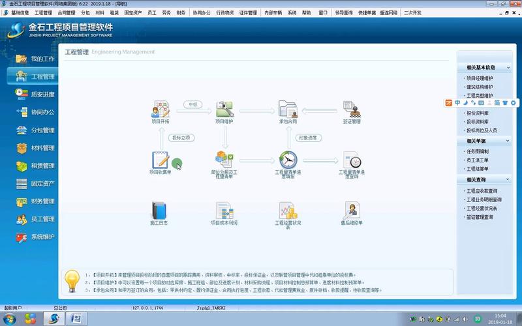This screenshot has width=522, height=326.
Task: Open the 承包合同 folder icon
Action: (288, 109)
